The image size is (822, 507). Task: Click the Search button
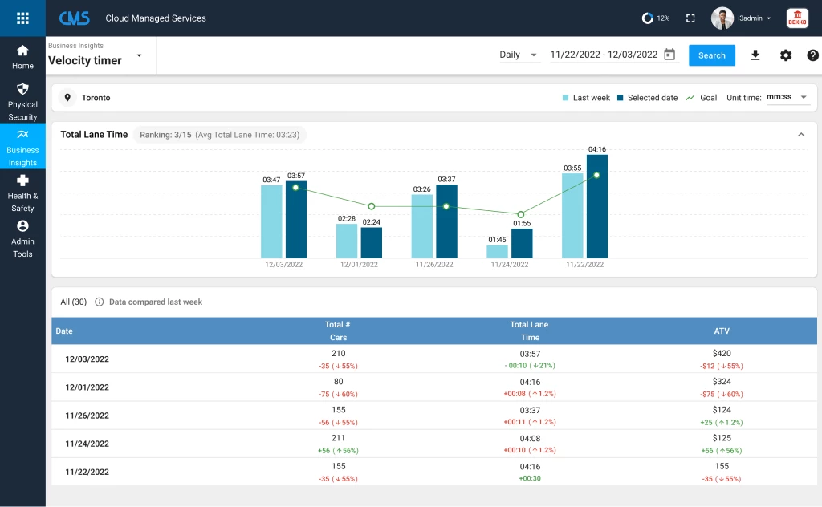[x=711, y=55]
